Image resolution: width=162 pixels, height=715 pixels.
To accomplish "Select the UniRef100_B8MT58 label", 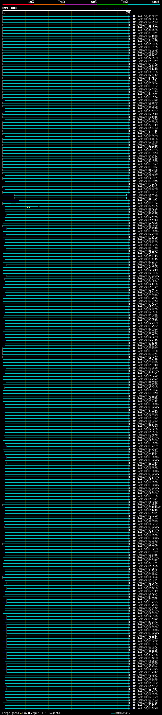I will pos(145,248).
